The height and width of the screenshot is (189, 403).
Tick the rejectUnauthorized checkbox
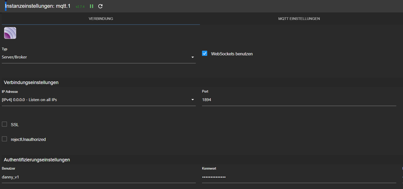[x=4, y=139]
